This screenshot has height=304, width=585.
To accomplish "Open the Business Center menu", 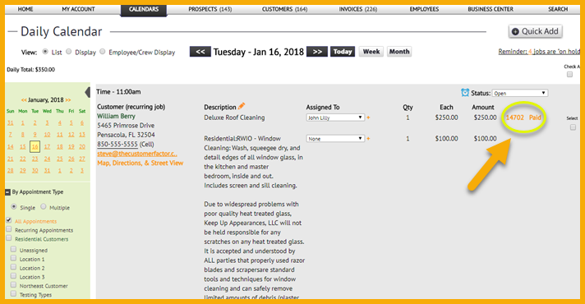I will (491, 9).
